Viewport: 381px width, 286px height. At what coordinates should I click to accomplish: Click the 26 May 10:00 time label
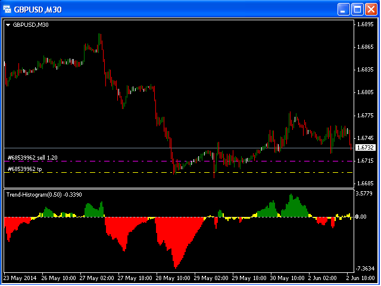point(58,278)
